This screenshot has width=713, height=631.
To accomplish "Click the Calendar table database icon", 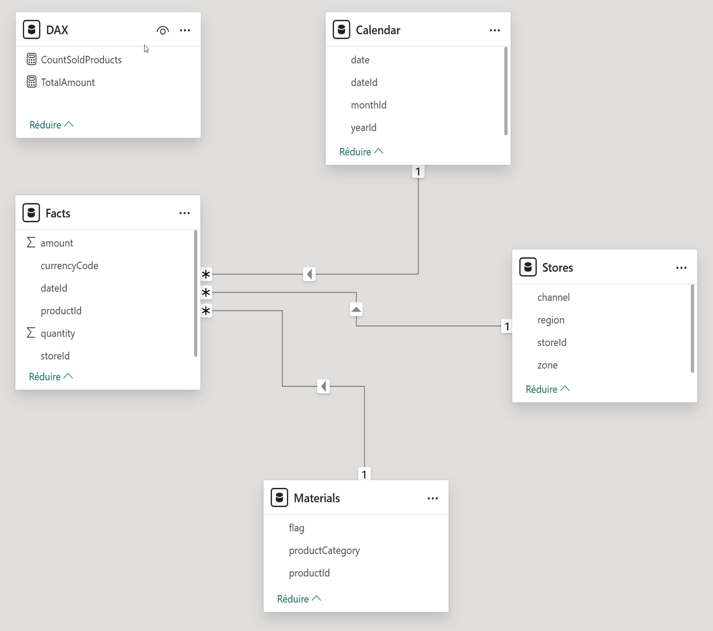I will click(x=341, y=30).
